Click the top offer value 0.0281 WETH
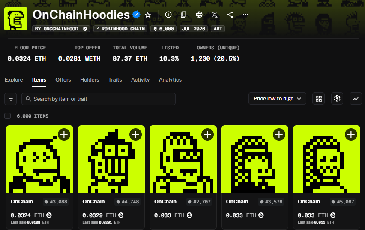Viewport: 365px width, 230px height. coord(79,58)
